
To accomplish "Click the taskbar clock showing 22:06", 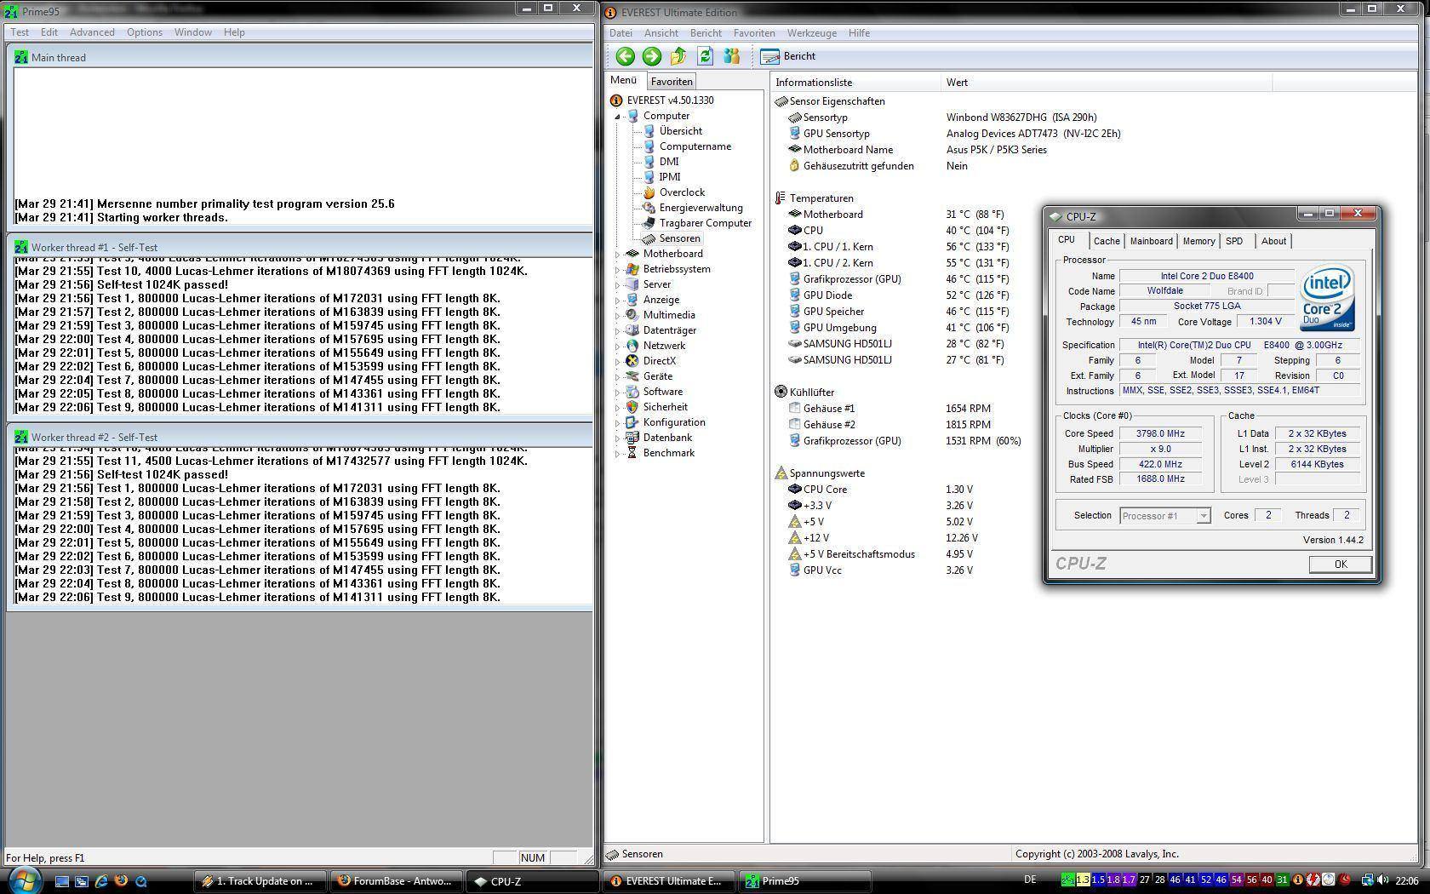I will (x=1407, y=880).
